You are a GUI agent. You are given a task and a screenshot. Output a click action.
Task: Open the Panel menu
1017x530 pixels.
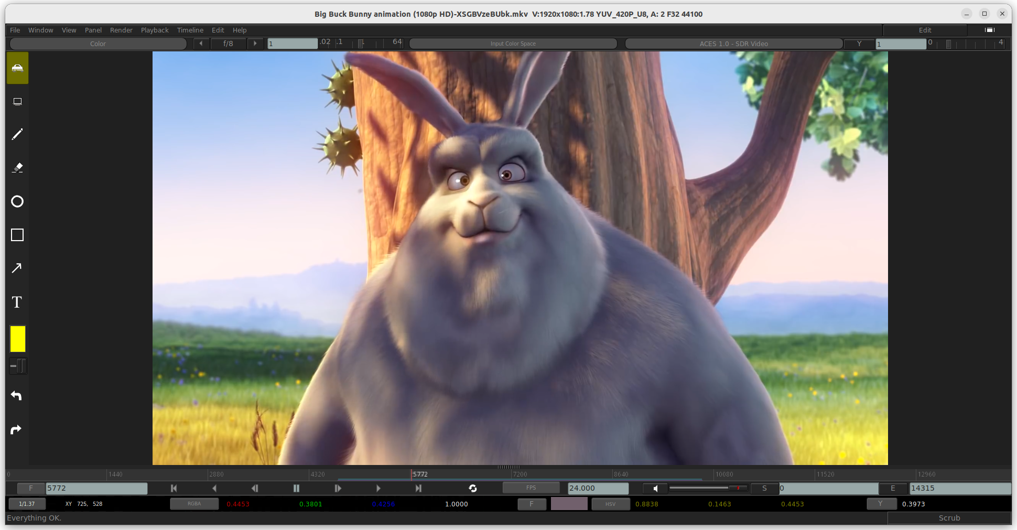click(x=93, y=30)
